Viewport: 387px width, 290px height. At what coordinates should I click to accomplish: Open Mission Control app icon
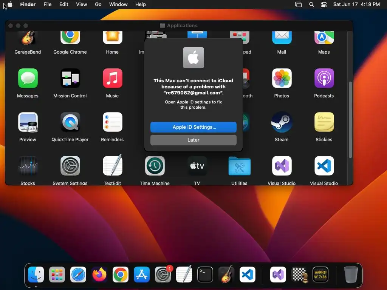pos(70,79)
